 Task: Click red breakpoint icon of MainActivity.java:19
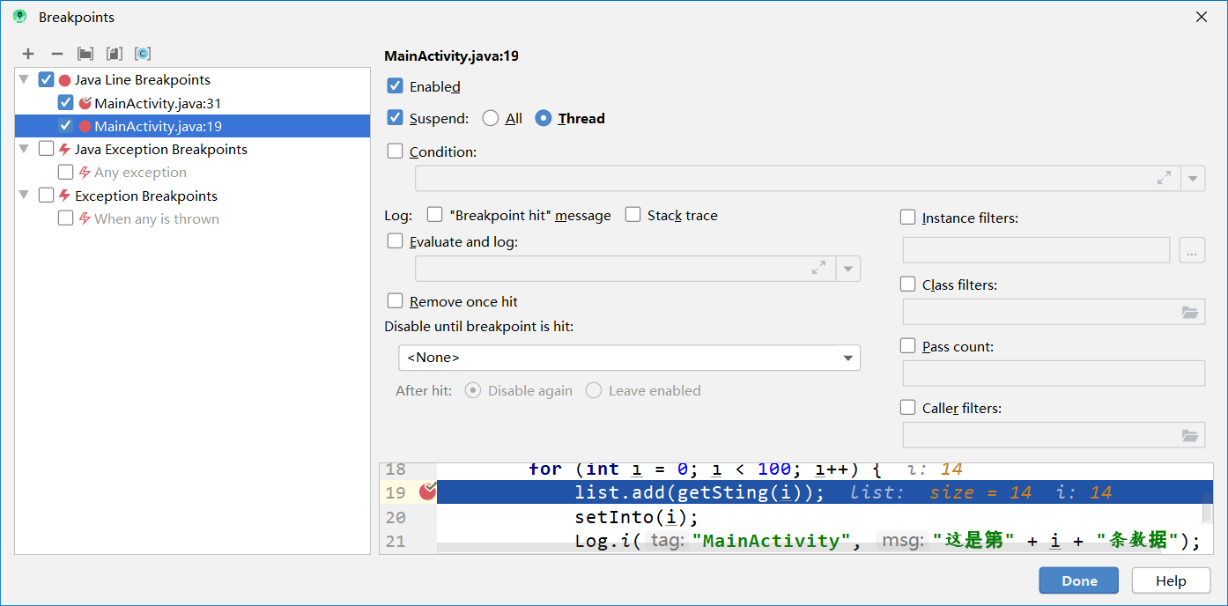coord(85,127)
